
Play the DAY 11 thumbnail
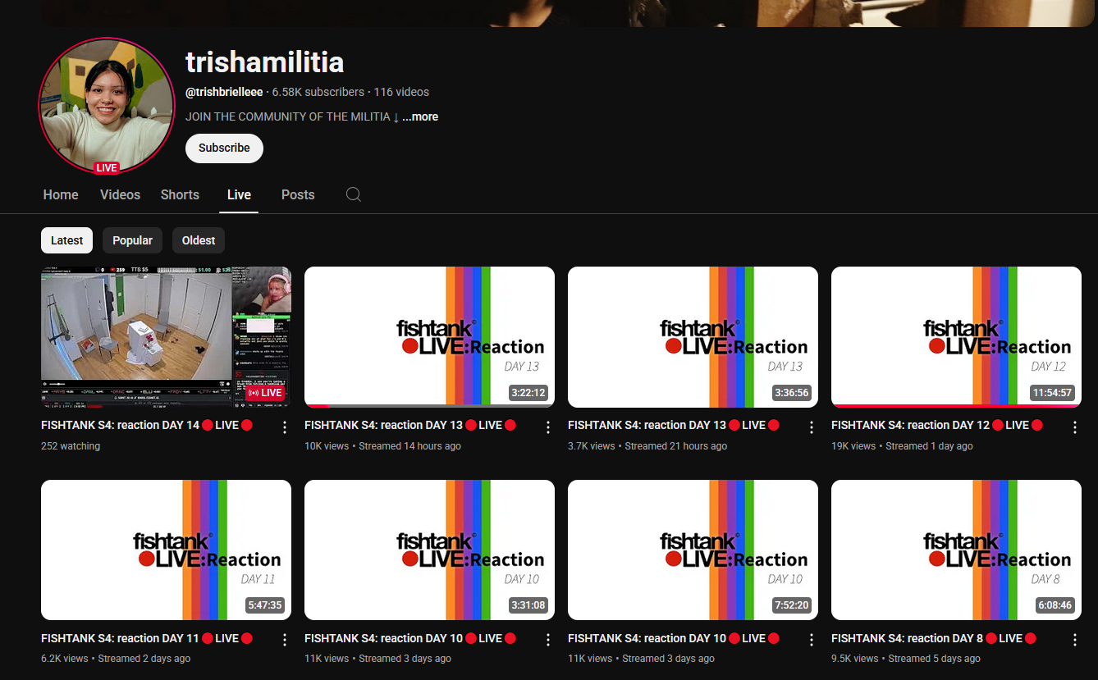(x=166, y=550)
